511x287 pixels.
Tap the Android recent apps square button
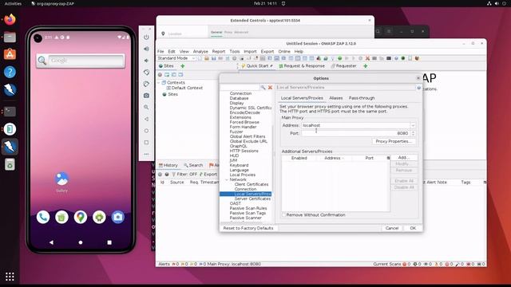coord(109,242)
